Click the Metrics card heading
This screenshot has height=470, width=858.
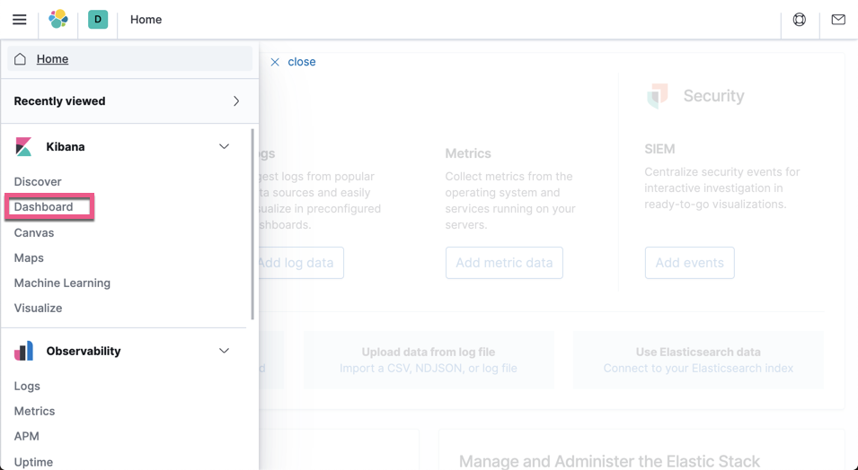[468, 153]
